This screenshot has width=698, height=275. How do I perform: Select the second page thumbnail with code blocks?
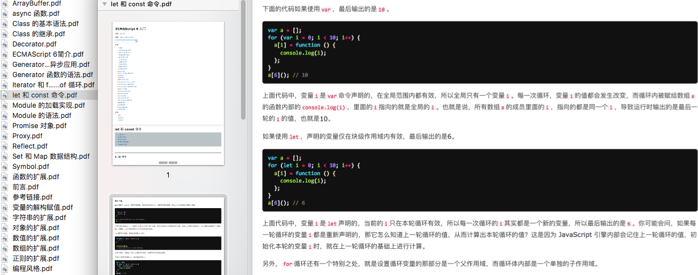pos(168,236)
